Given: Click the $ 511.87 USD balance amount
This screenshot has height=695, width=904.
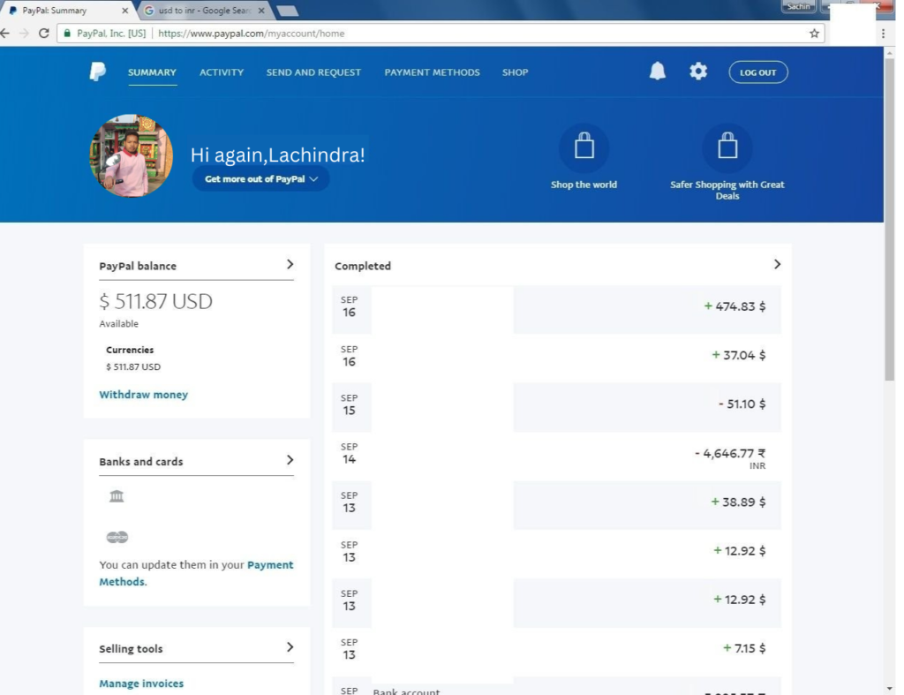Looking at the screenshot, I should coord(155,301).
